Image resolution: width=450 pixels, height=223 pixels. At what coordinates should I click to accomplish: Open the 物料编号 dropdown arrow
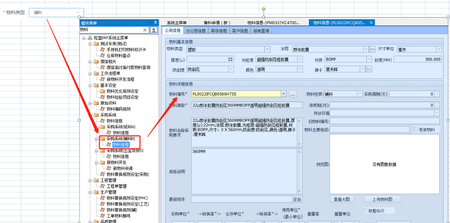[x=284, y=94]
